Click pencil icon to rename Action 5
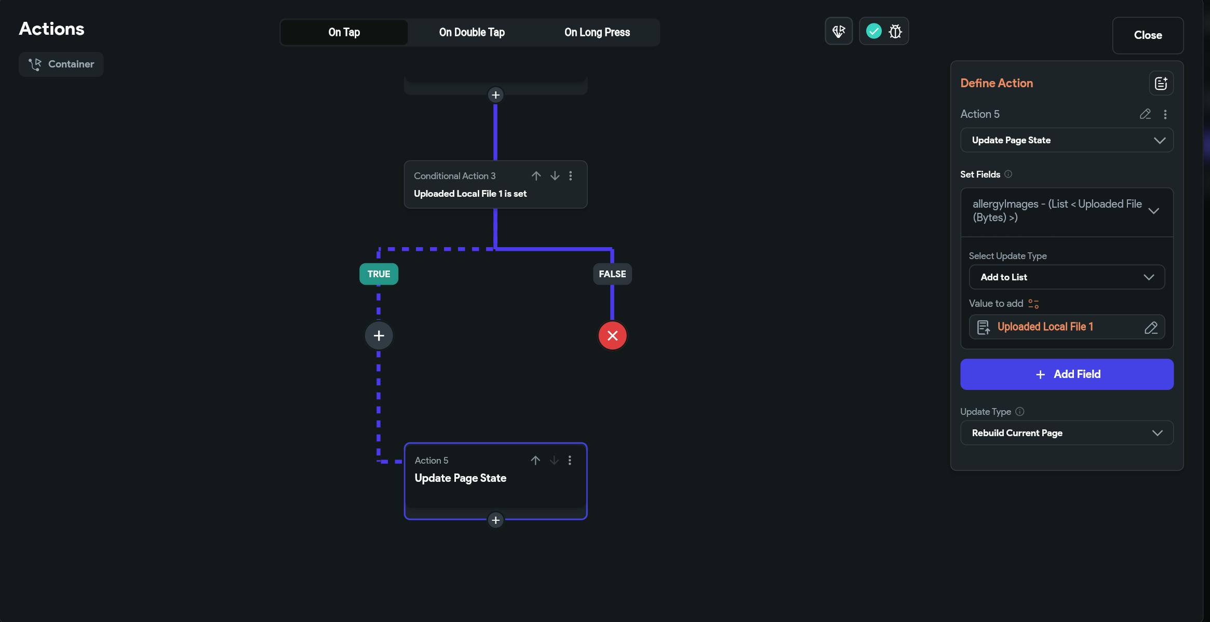The width and height of the screenshot is (1210, 622). point(1145,114)
